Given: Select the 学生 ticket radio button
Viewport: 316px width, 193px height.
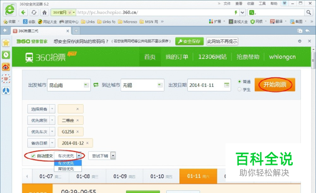Looking at the screenshot, I should pyautogui.click(x=239, y=89).
